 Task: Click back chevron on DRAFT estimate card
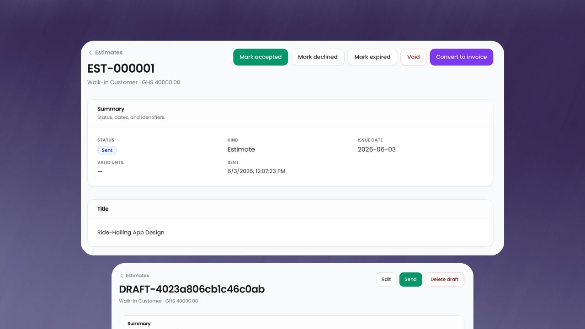tap(122, 276)
